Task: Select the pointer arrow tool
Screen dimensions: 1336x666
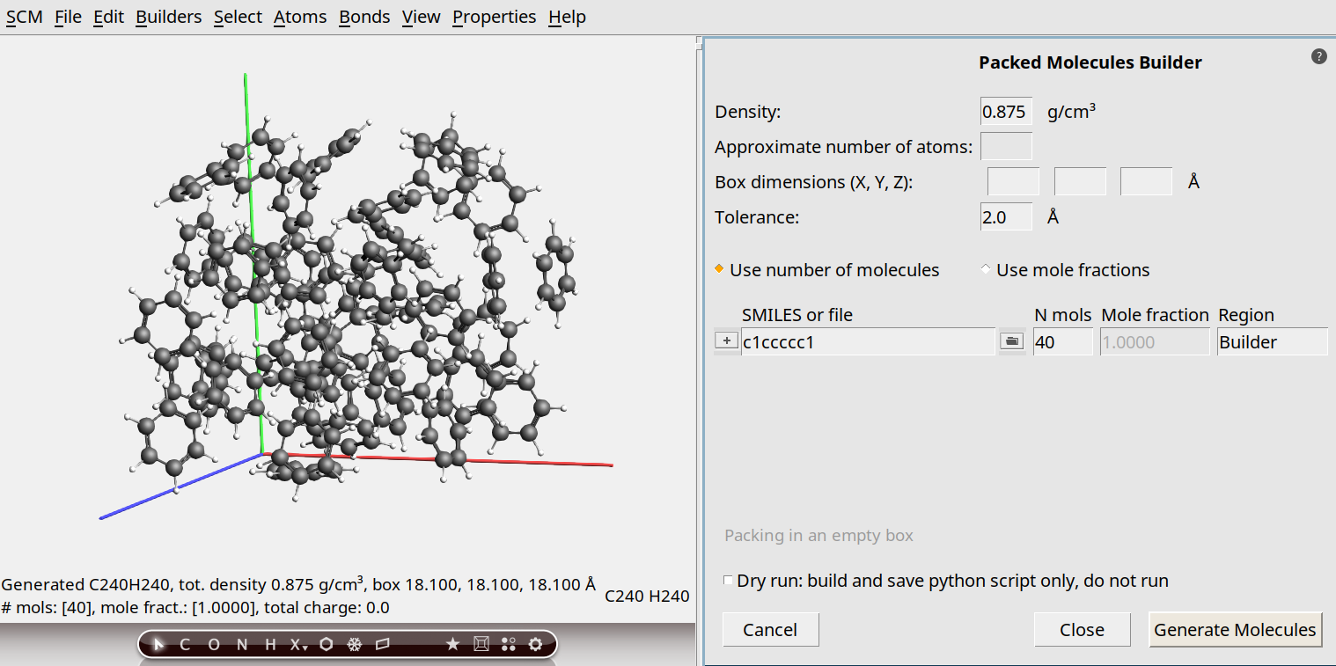Action: click(158, 645)
